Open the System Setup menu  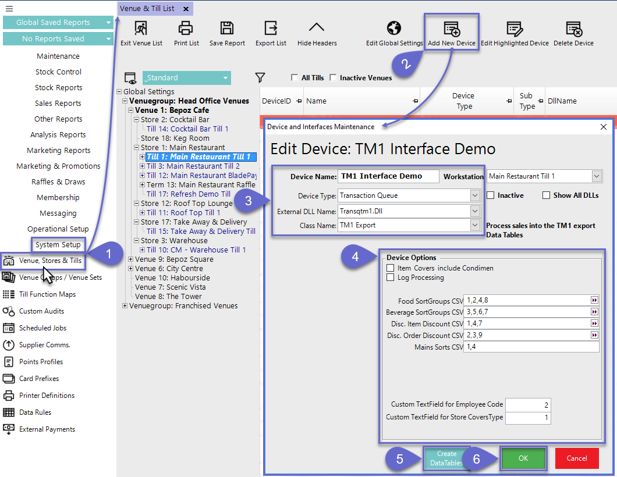click(58, 245)
